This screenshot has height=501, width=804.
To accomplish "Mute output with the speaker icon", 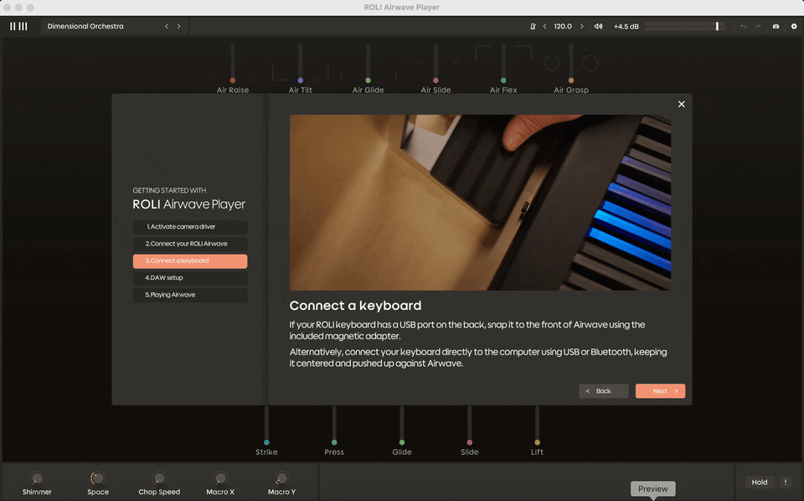I will pos(598,26).
